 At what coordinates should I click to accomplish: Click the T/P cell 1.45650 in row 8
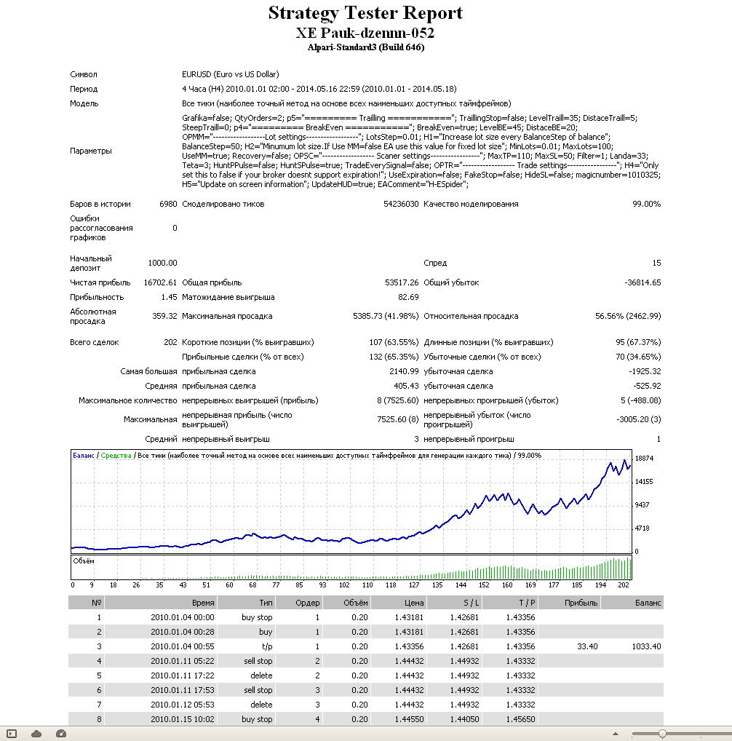(x=520, y=719)
